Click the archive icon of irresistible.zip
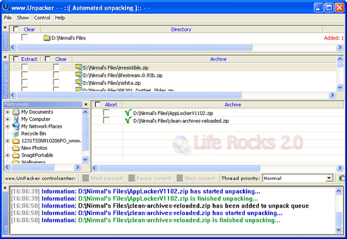Viewport: 347px width, 239px height. click(79, 67)
